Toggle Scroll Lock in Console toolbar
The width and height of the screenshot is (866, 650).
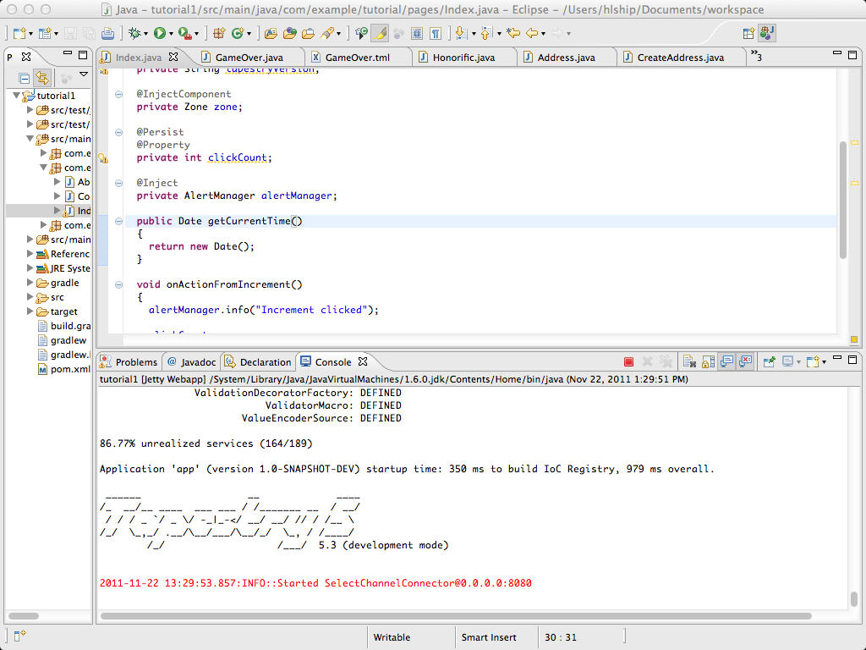(x=708, y=362)
